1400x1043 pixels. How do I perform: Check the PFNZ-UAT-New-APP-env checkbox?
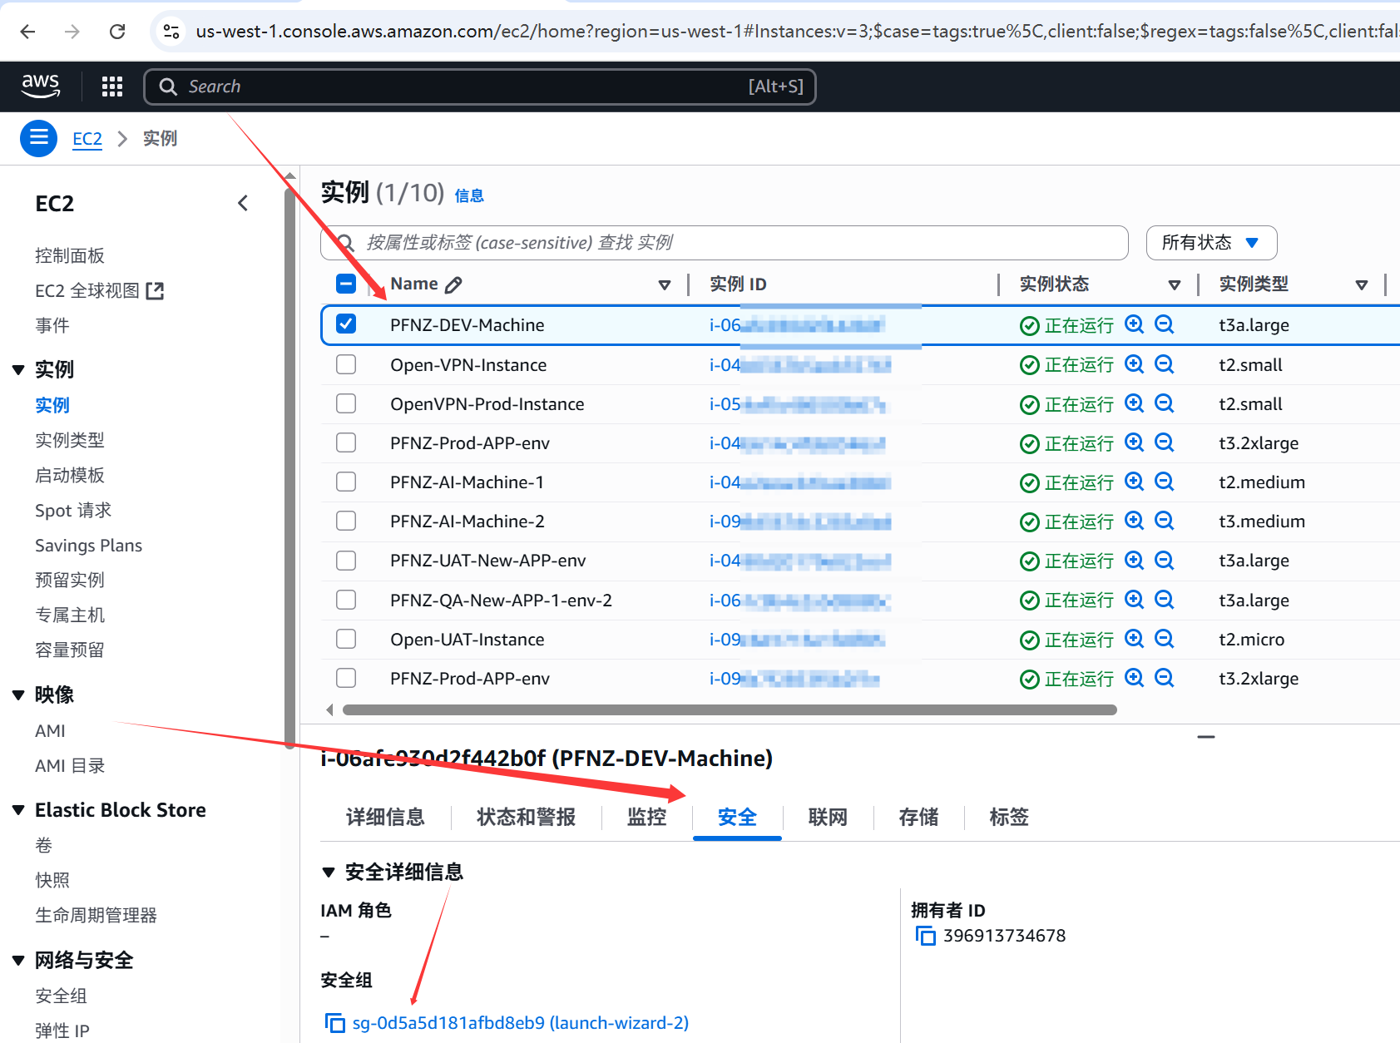pyautogui.click(x=346, y=560)
